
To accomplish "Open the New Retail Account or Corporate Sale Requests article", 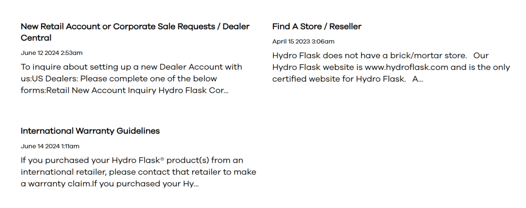I will (135, 27).
